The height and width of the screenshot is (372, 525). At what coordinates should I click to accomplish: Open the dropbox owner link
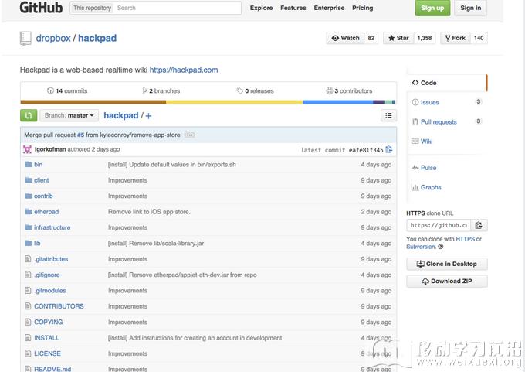[53, 38]
